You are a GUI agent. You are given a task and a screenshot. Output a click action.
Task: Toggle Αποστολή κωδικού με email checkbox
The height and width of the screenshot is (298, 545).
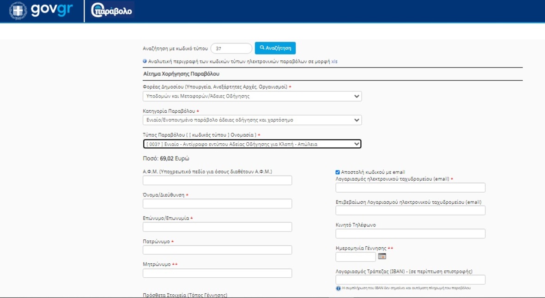pos(338,172)
